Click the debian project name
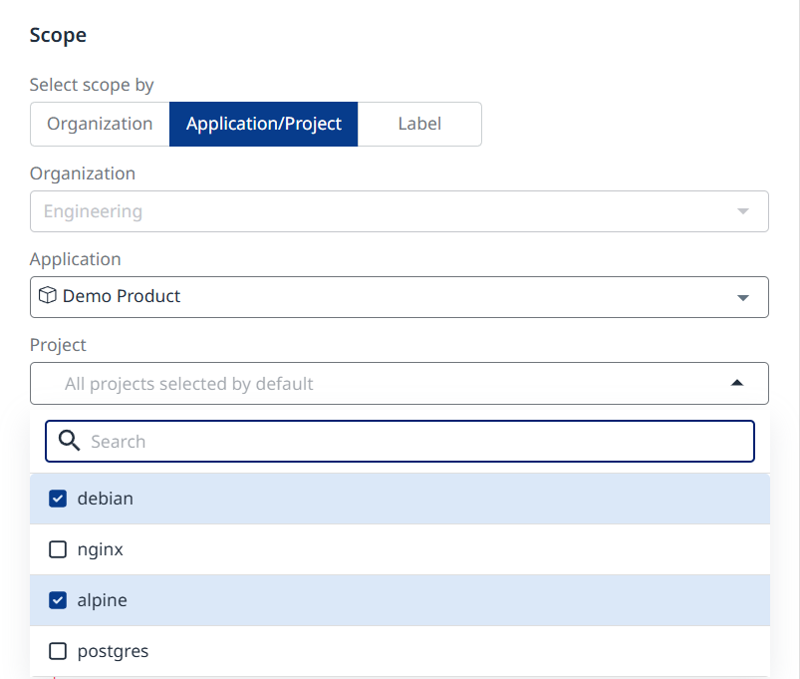The height and width of the screenshot is (679, 800). click(106, 499)
